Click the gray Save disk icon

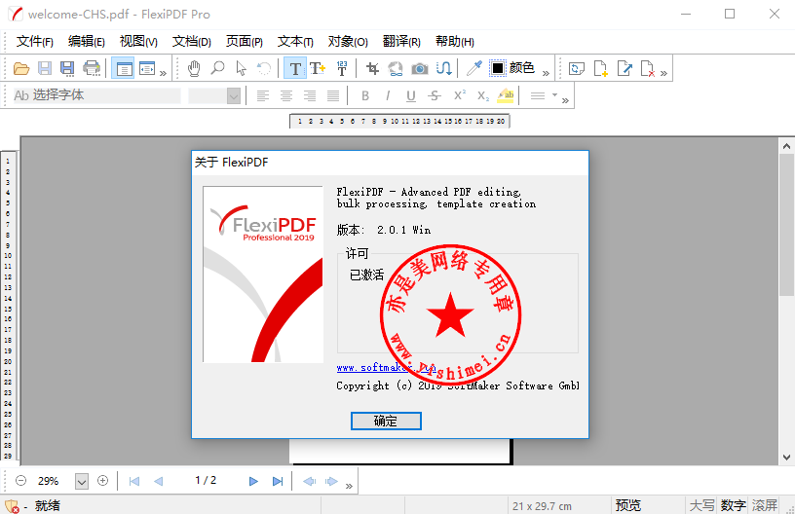45,68
